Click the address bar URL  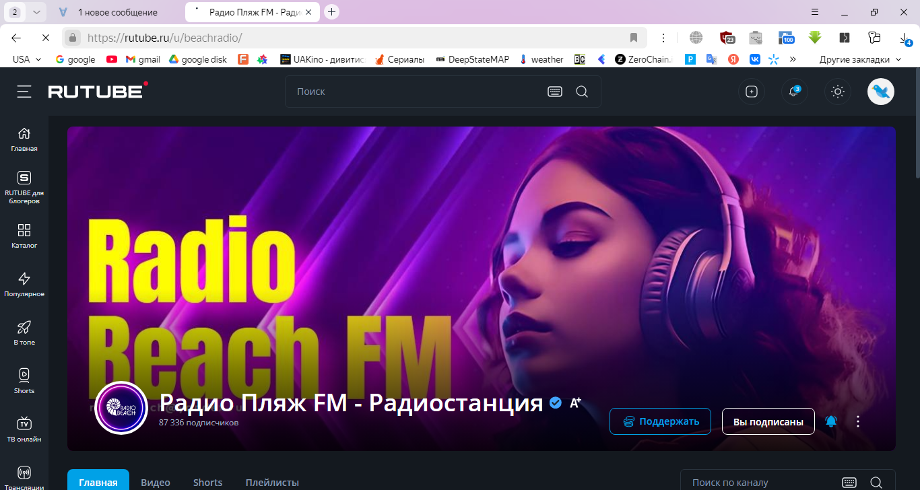point(164,38)
